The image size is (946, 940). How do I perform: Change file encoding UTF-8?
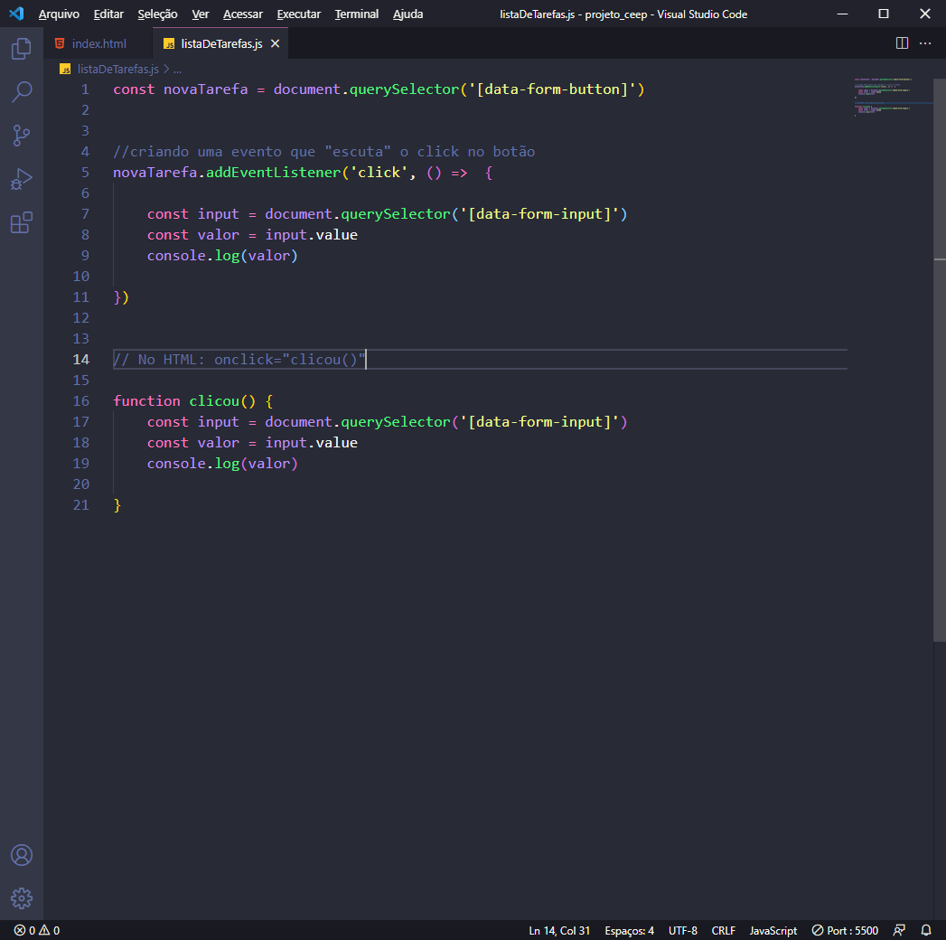(682, 930)
